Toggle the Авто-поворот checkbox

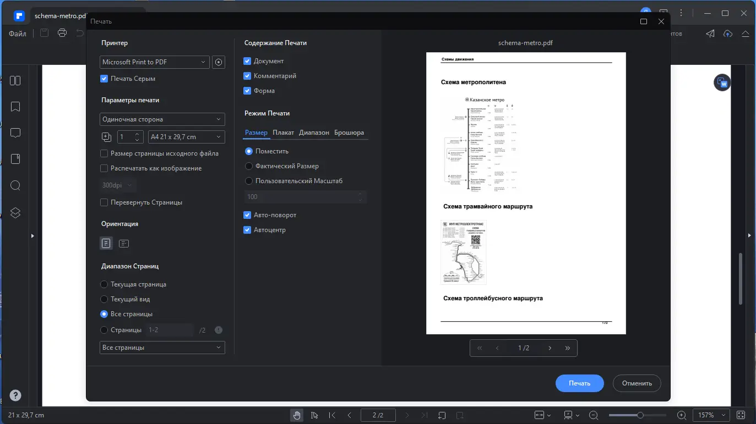247,215
